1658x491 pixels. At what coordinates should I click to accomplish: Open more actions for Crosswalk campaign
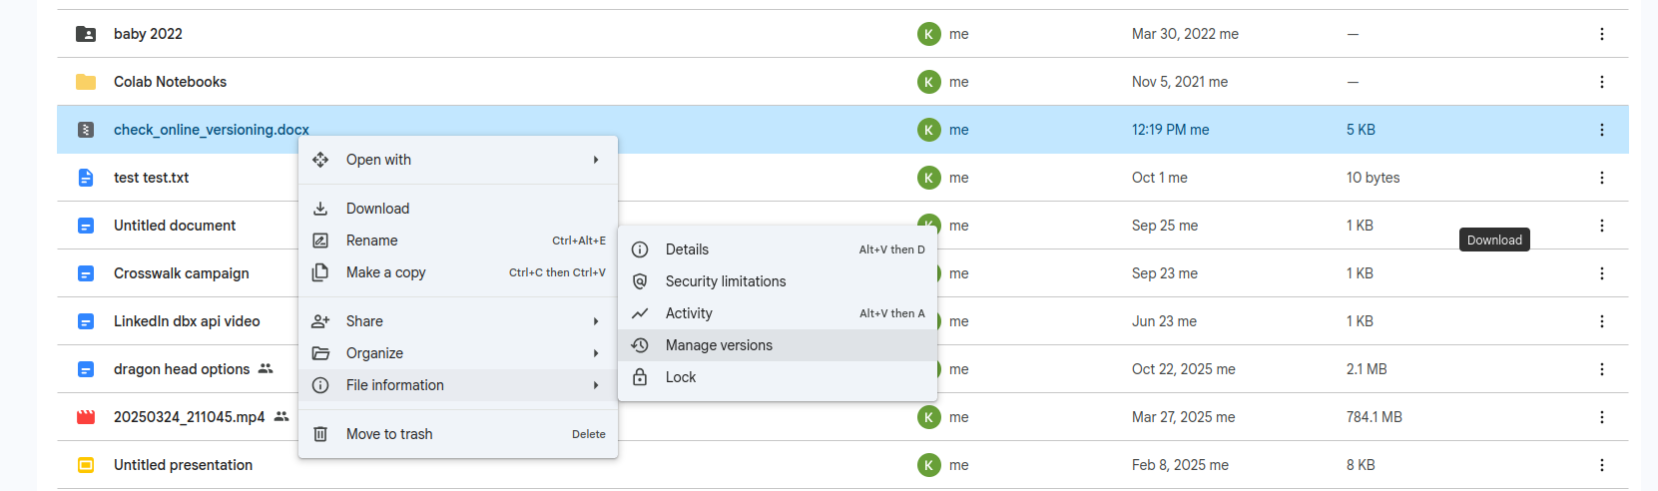[x=1602, y=273]
